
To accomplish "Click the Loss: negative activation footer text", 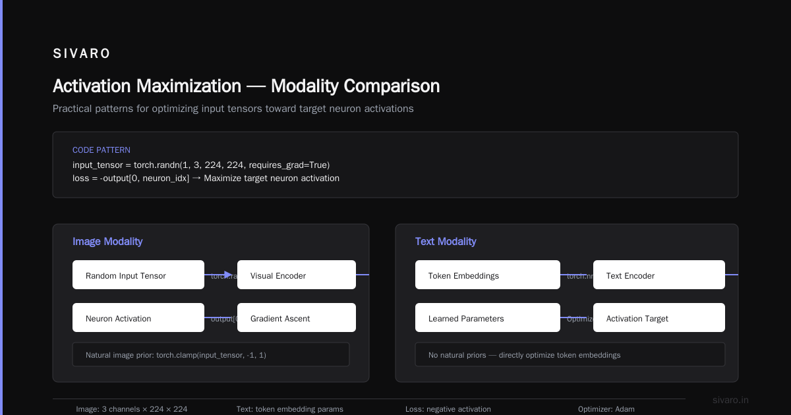I will coord(448,409).
